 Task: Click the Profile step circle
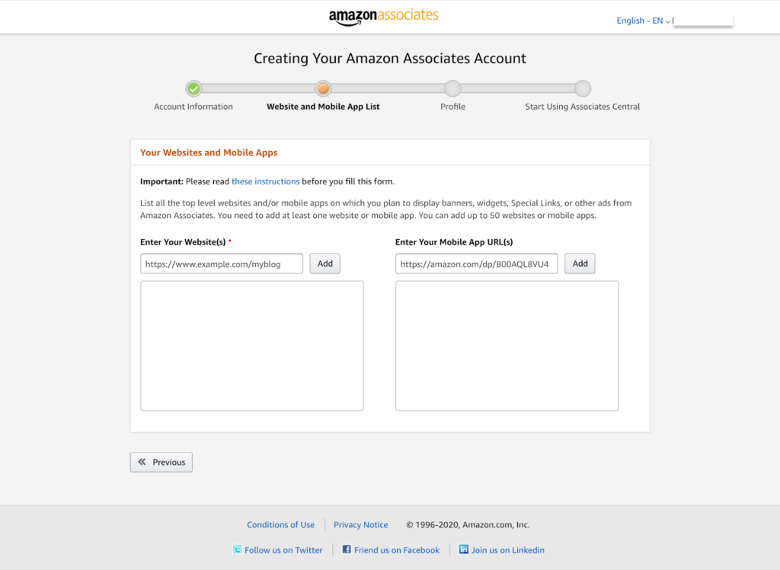tap(452, 88)
